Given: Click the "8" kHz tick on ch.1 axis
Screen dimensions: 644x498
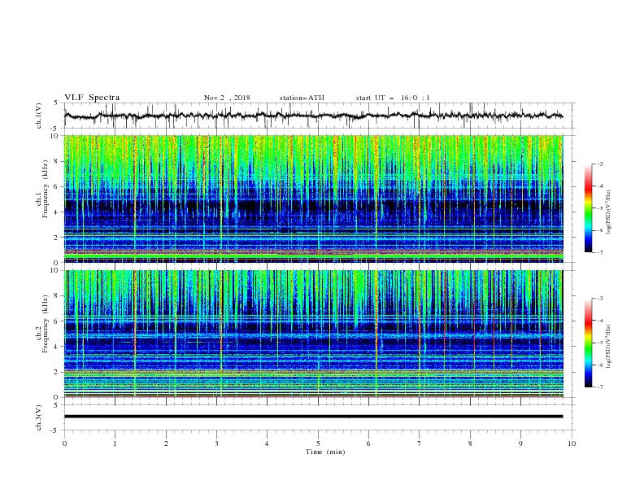Looking at the screenshot, I should (55, 161).
